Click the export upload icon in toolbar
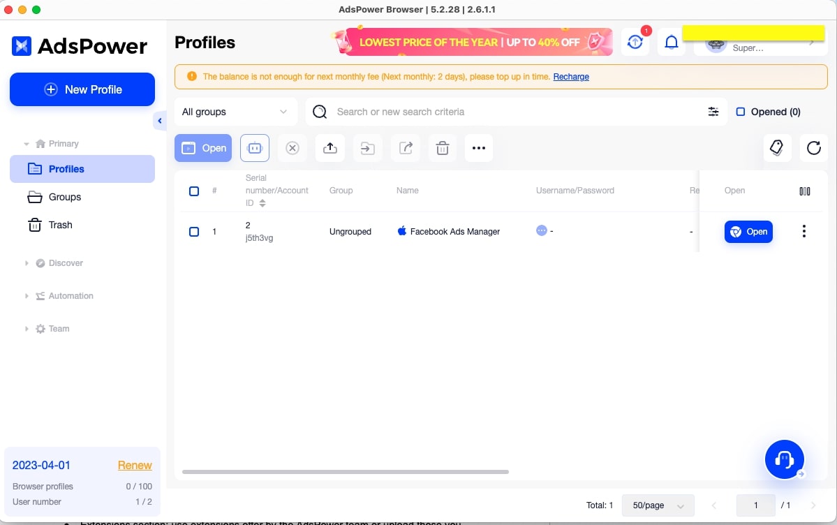The image size is (837, 525). point(330,148)
